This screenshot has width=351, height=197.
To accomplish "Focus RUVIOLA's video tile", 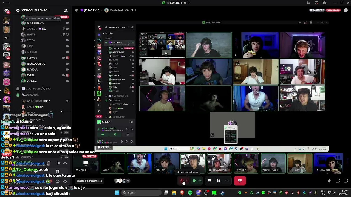I will pyautogui.click(x=246, y=164).
